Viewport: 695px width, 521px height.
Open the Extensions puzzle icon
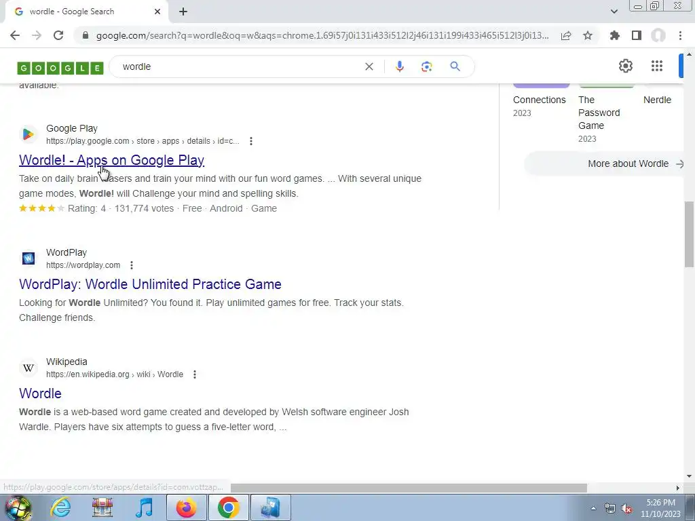pyautogui.click(x=615, y=35)
